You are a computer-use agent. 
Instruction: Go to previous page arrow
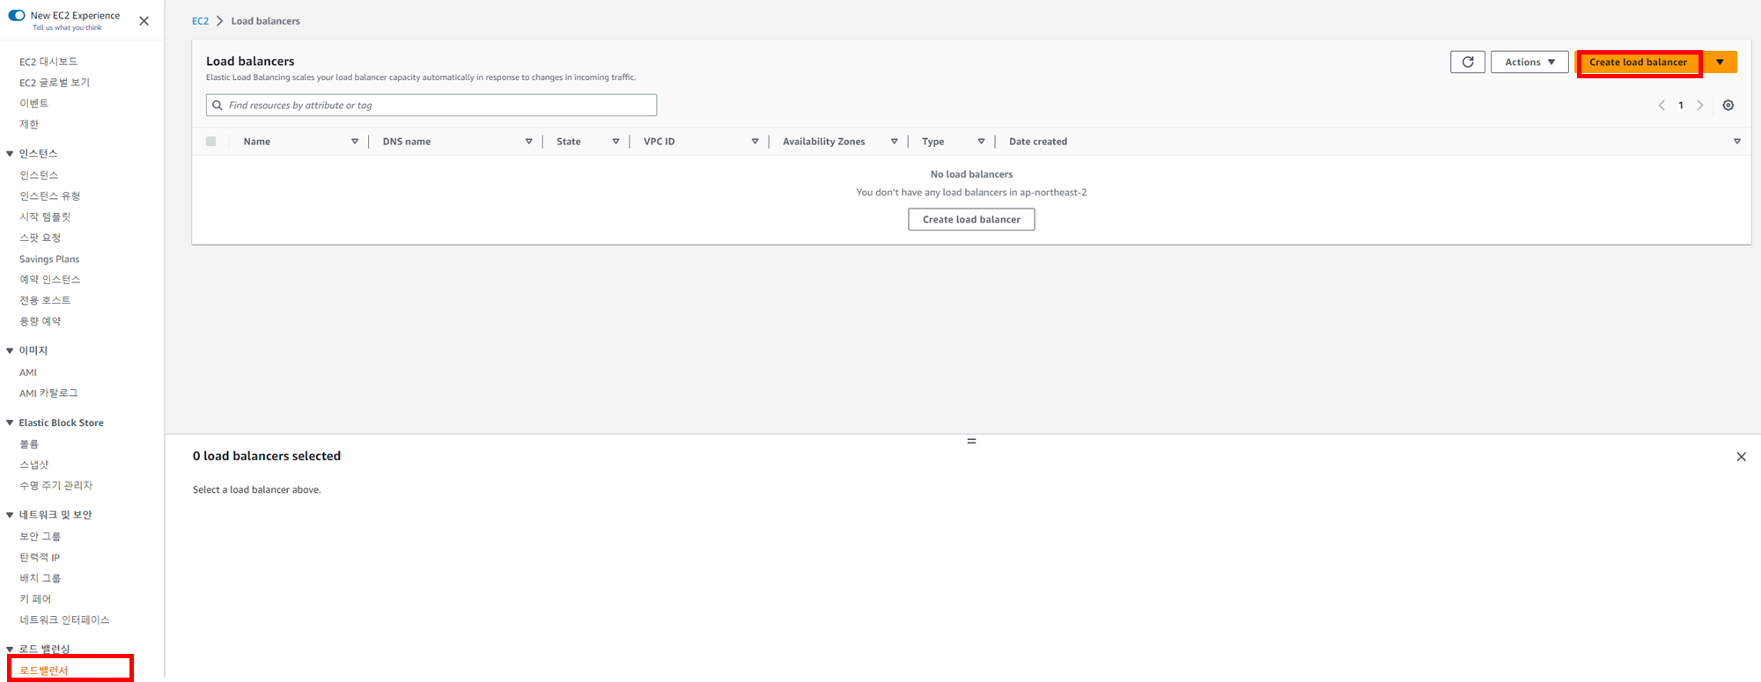pos(1662,106)
